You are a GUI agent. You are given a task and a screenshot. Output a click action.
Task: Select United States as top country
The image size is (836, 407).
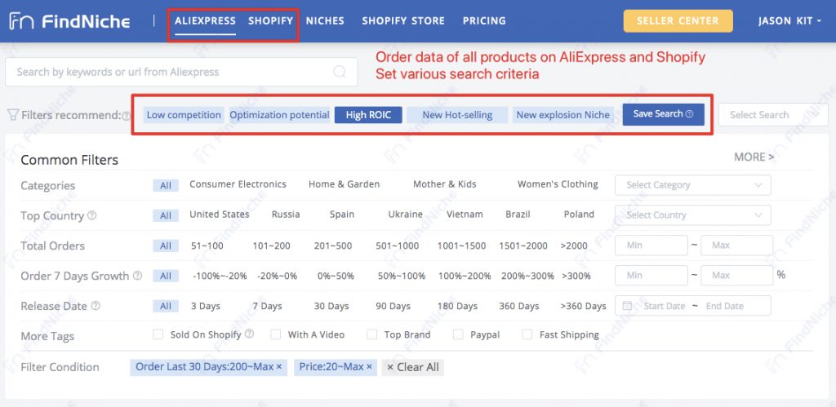(220, 215)
